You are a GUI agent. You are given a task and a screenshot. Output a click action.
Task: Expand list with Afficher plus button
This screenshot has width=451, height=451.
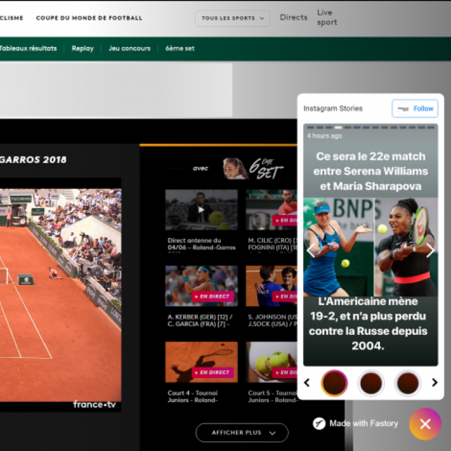242,432
